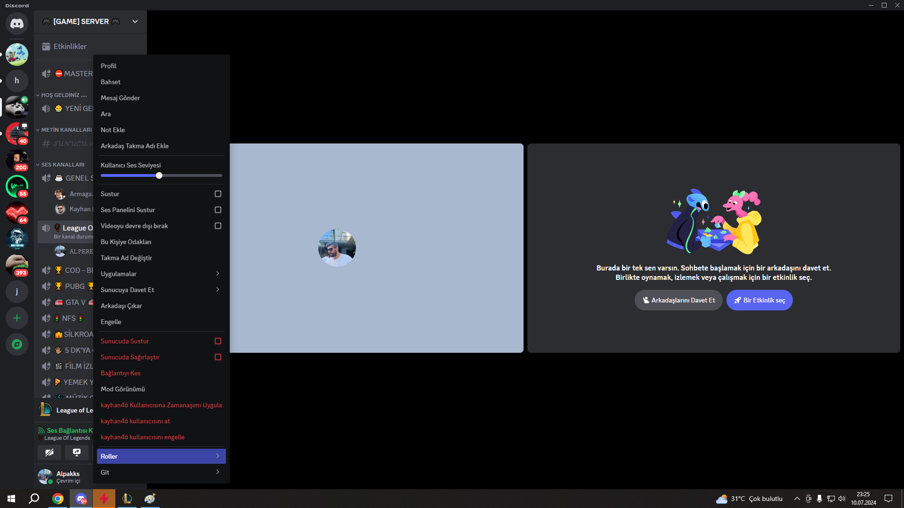This screenshot has width=904, height=508.
Task: Enable the Ses Panelini Sustur checkbox
Action: pos(218,210)
